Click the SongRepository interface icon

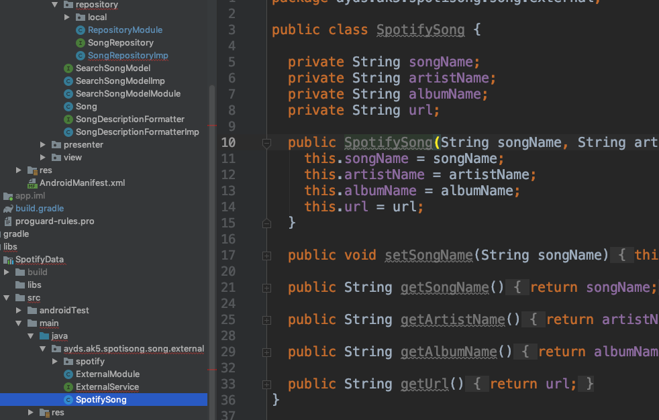pyautogui.click(x=81, y=43)
